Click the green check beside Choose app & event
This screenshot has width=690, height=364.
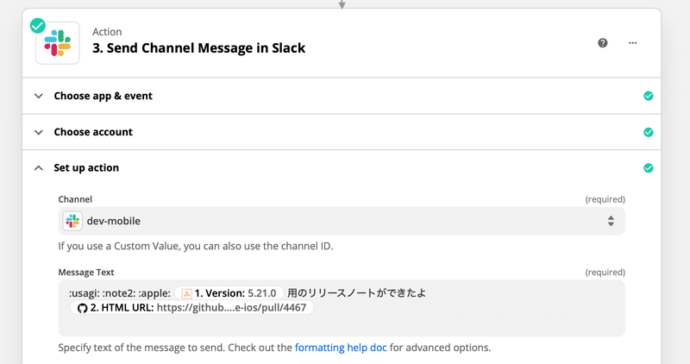(x=649, y=96)
